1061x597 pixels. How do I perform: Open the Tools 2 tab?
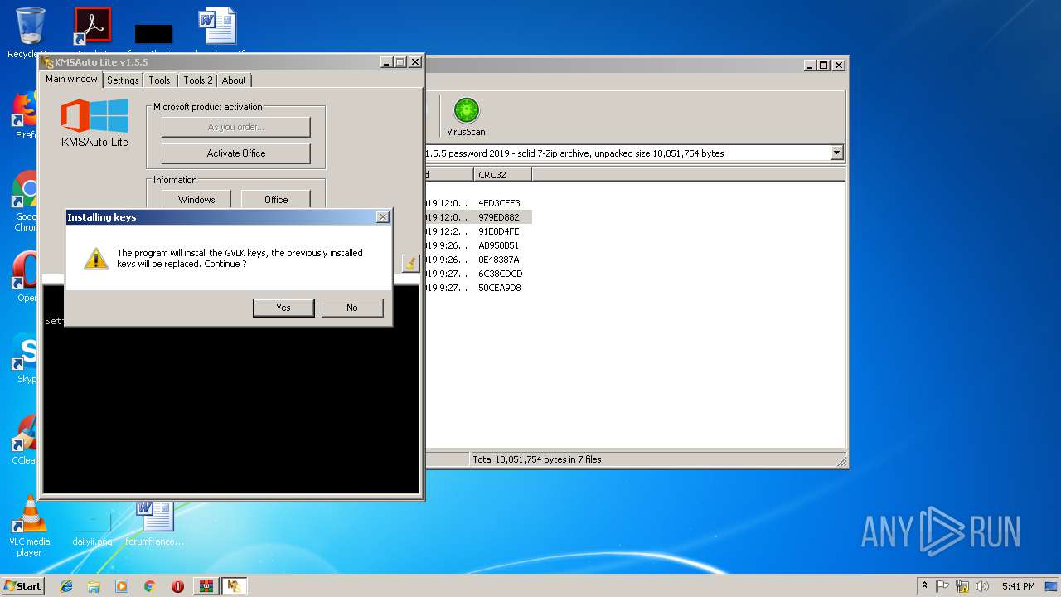pos(198,80)
